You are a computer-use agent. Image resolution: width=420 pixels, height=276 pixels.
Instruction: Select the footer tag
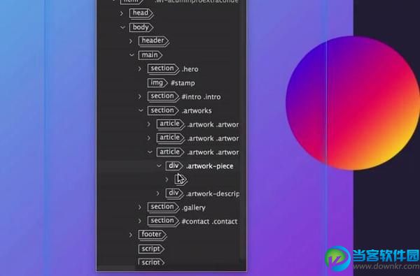coord(153,235)
